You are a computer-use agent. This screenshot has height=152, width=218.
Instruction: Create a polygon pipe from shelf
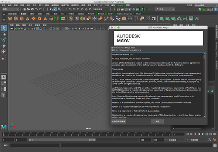(51, 18)
